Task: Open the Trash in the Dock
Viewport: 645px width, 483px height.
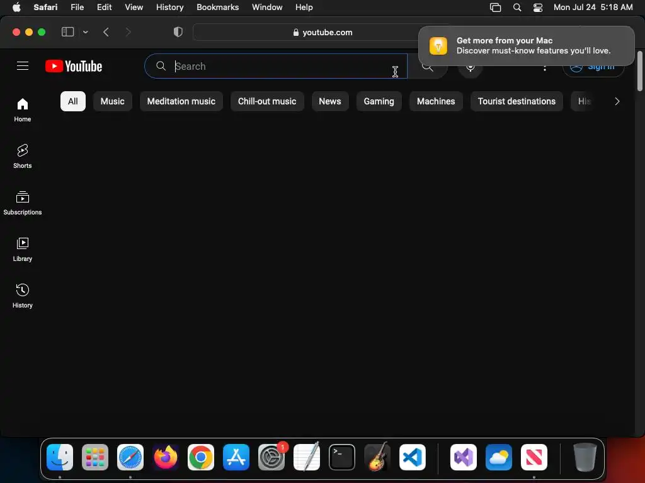Action: [x=585, y=457]
